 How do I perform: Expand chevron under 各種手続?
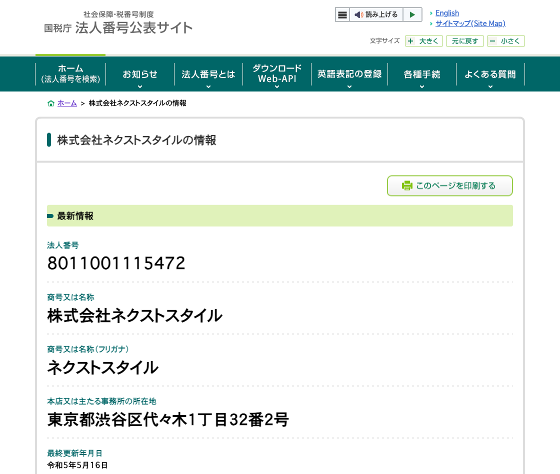point(422,87)
